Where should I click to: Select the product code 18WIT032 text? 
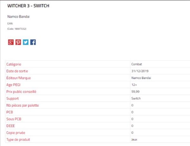[x=16, y=29]
